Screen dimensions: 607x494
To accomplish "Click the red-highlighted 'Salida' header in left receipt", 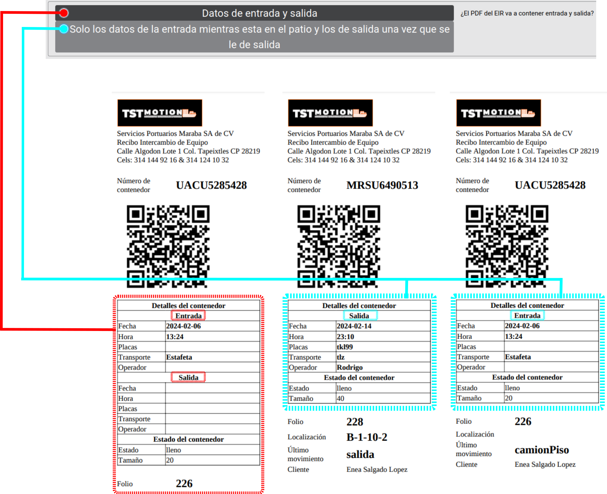I will tap(188, 377).
